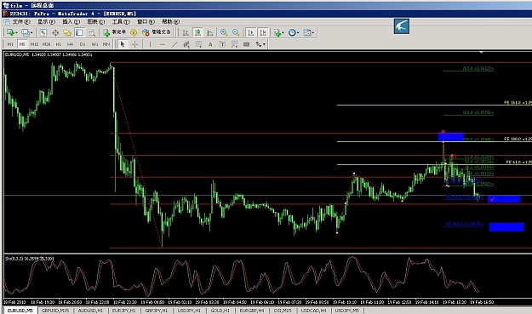This screenshot has width=532, height=314.
Task: Open the Data Window crosshair-target icon
Action: tap(55, 32)
